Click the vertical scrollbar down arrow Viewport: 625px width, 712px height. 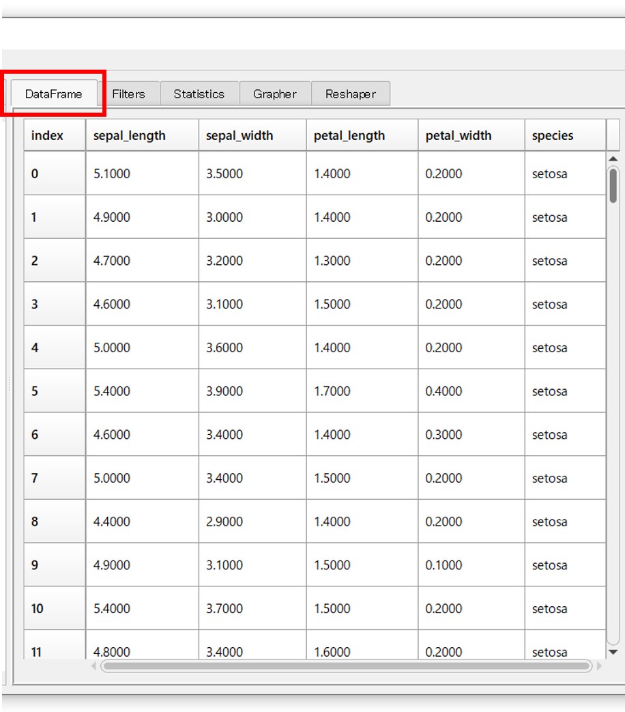point(613,652)
